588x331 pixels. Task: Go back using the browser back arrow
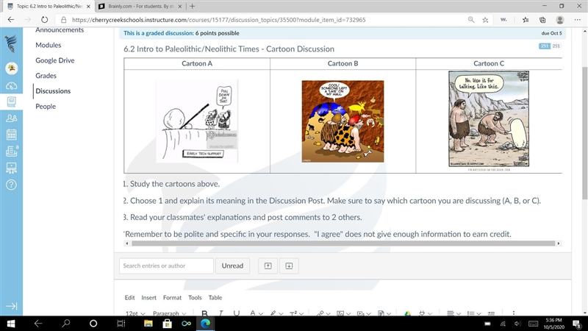[11, 20]
